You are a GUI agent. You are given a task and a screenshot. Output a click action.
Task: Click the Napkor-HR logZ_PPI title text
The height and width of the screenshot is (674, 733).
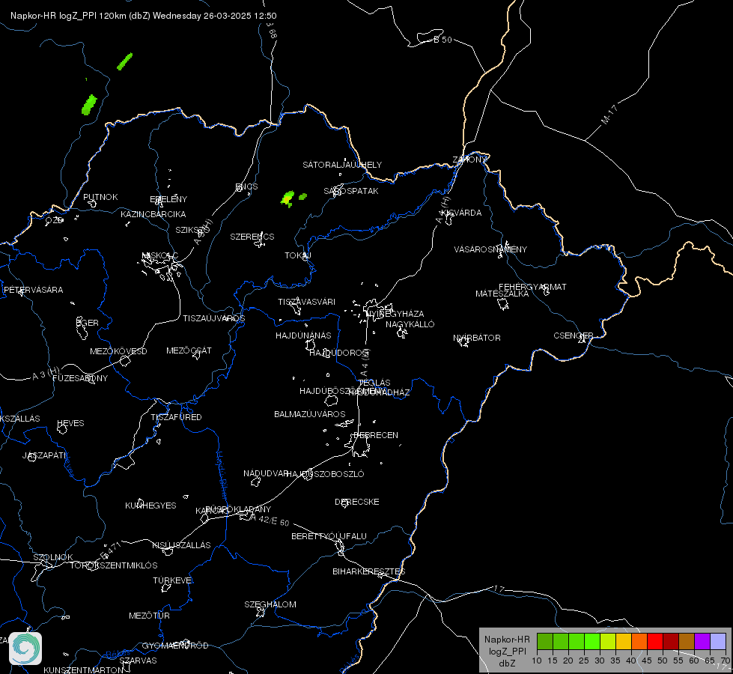point(144,16)
